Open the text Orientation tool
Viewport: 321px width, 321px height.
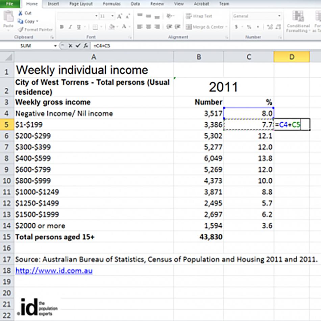[169, 16]
